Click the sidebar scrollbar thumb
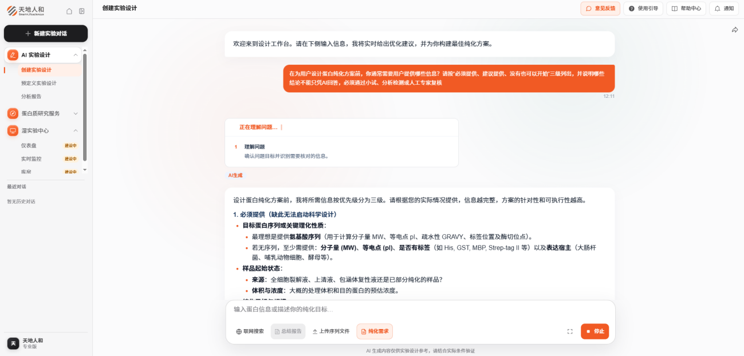744x356 pixels. (85, 107)
